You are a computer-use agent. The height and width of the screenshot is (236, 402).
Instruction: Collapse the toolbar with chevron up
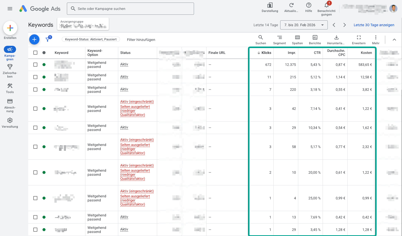click(394, 40)
